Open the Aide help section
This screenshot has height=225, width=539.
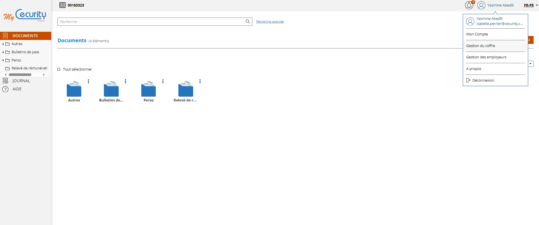tap(17, 89)
